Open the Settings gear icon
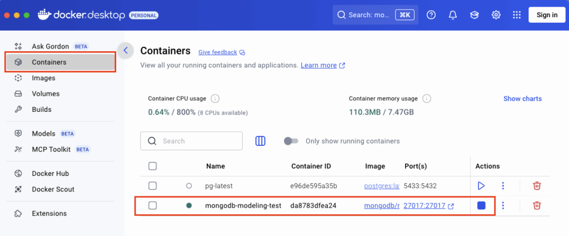Screen dimensions: 569x236 pyautogui.click(x=496, y=15)
